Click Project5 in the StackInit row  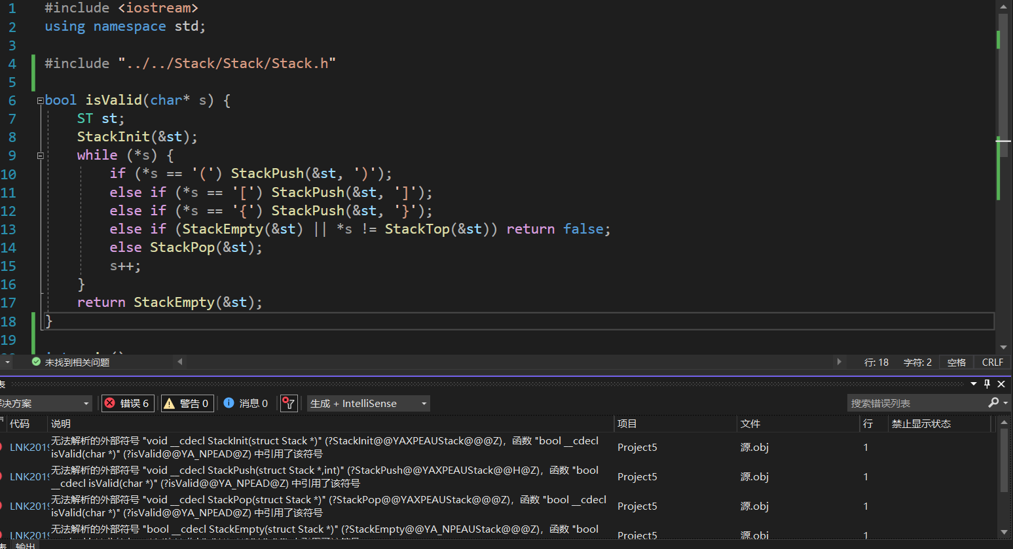tap(636, 447)
